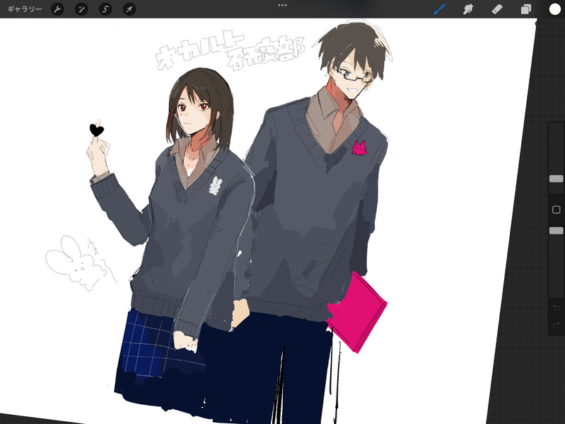Tap the Undo arrow in the sidebar
The image size is (565, 424).
(x=556, y=307)
